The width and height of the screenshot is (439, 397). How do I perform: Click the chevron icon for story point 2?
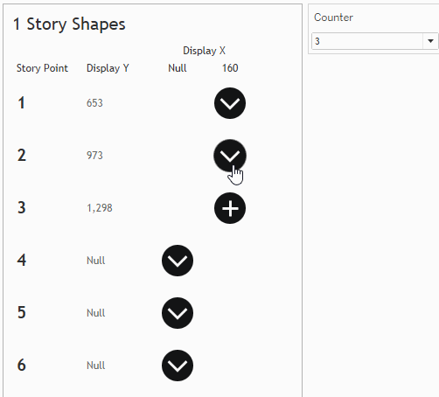click(x=230, y=156)
